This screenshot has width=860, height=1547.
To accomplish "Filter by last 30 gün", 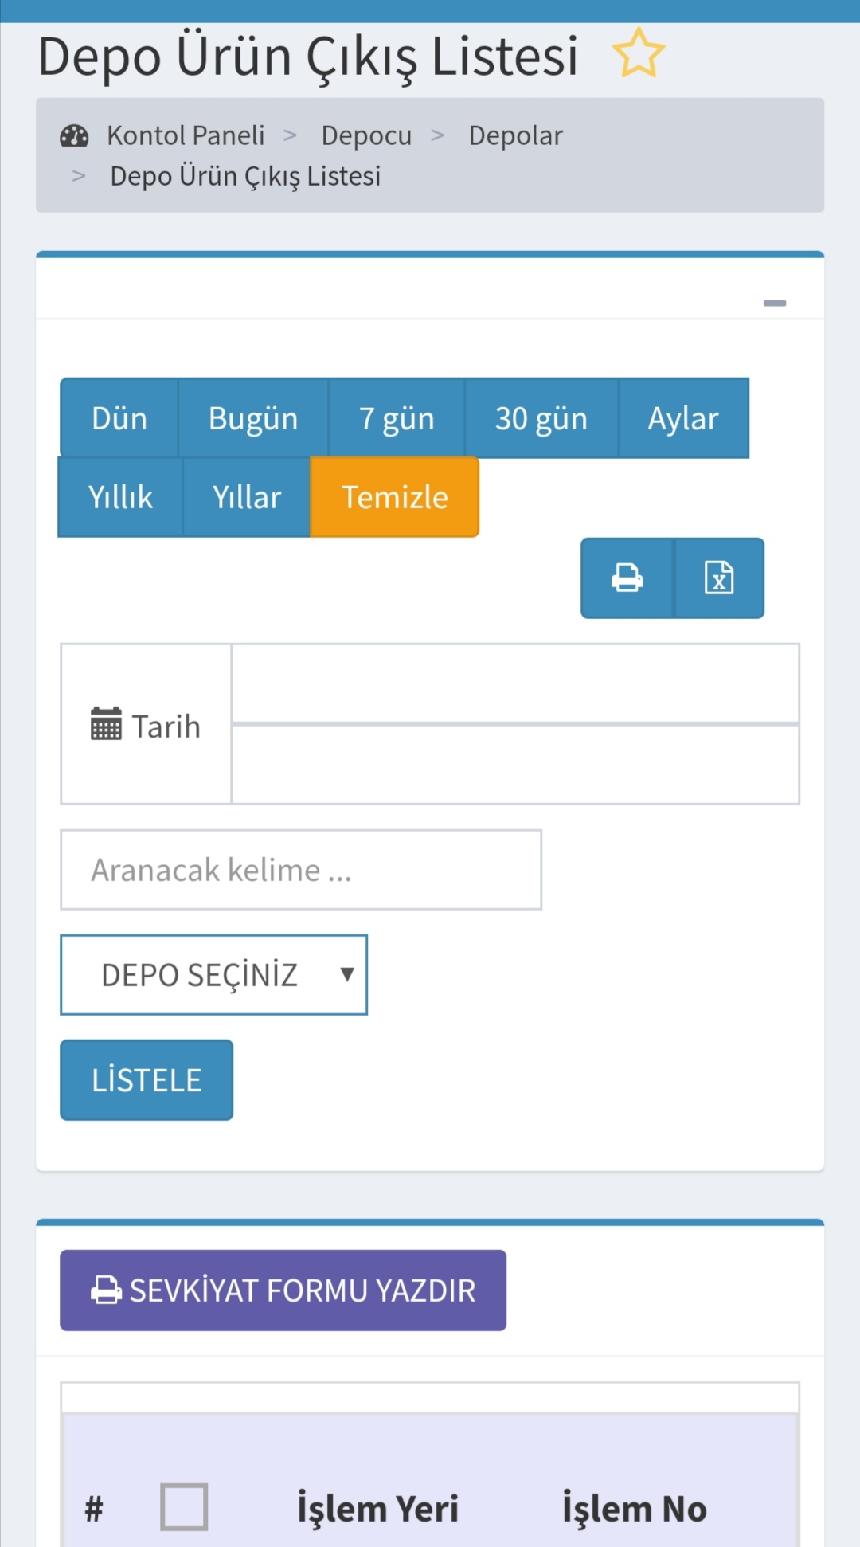I will (541, 418).
